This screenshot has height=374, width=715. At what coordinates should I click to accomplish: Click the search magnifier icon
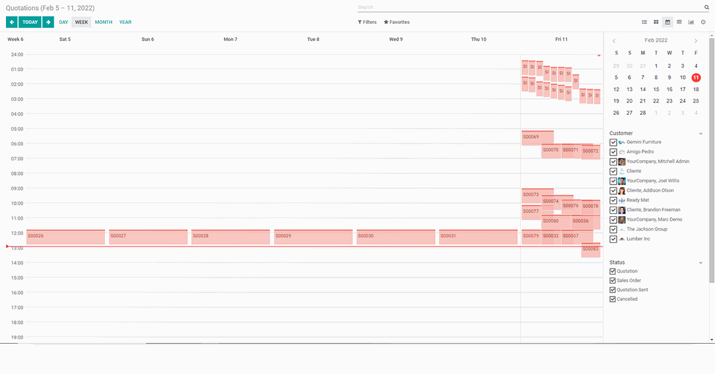point(706,8)
